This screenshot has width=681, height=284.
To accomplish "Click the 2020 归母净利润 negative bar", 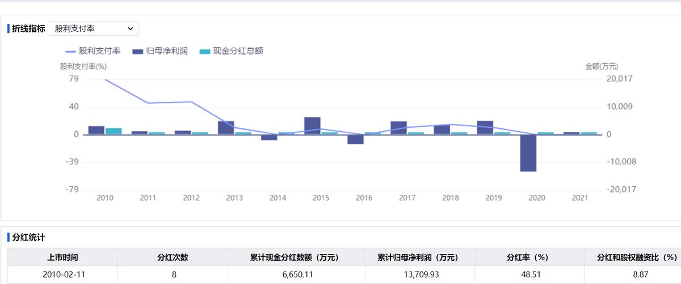I will (x=528, y=153).
